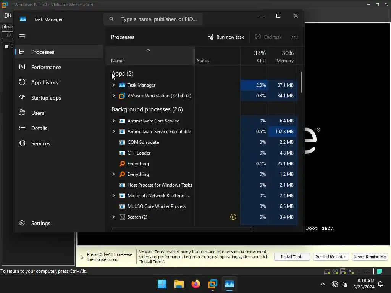Click the Startup apps gauge icon
Image resolution: width=391 pixels, height=293 pixels.
(22, 97)
